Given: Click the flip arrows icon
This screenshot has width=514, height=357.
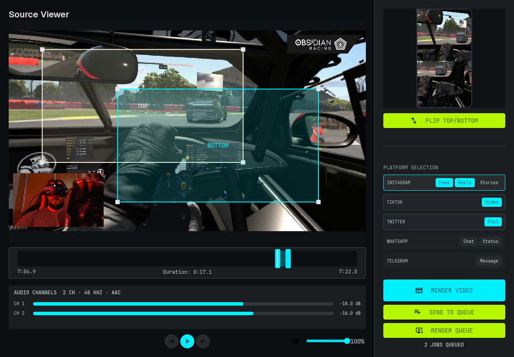Looking at the screenshot, I should coord(414,121).
